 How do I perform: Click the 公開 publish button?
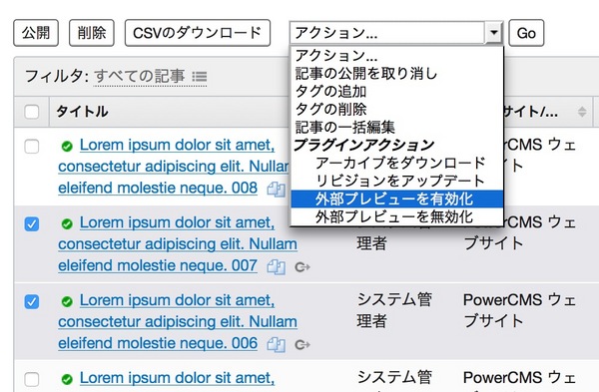point(36,33)
